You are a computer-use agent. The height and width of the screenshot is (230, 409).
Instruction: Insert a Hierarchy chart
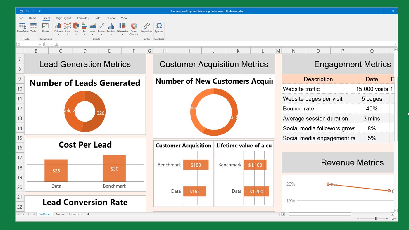pos(122,28)
